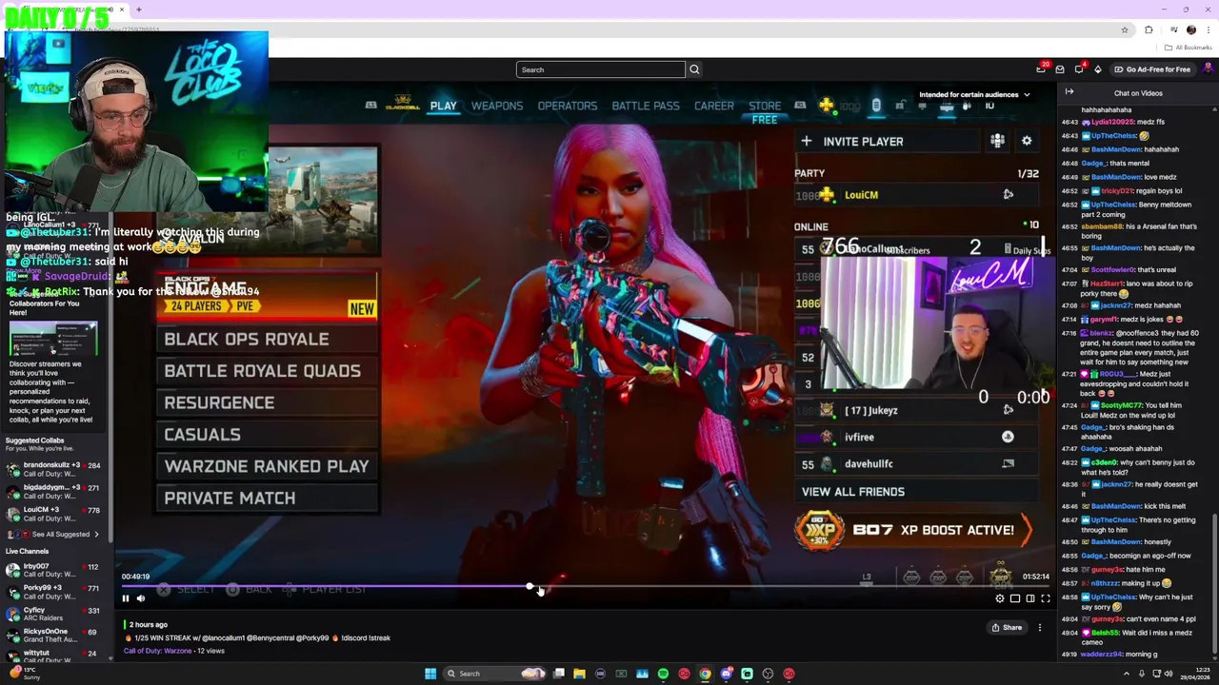Open in-game settings gear icon

(1027, 141)
